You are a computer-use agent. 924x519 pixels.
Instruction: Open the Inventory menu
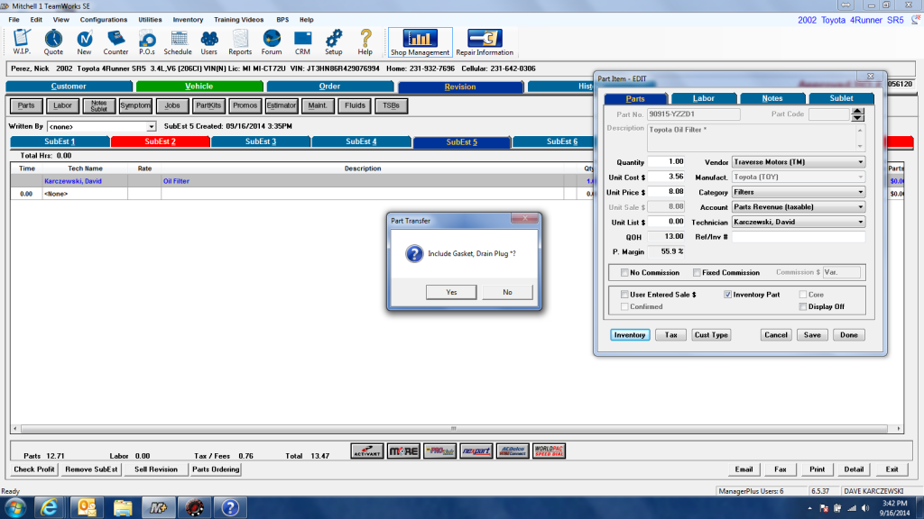pyautogui.click(x=188, y=20)
